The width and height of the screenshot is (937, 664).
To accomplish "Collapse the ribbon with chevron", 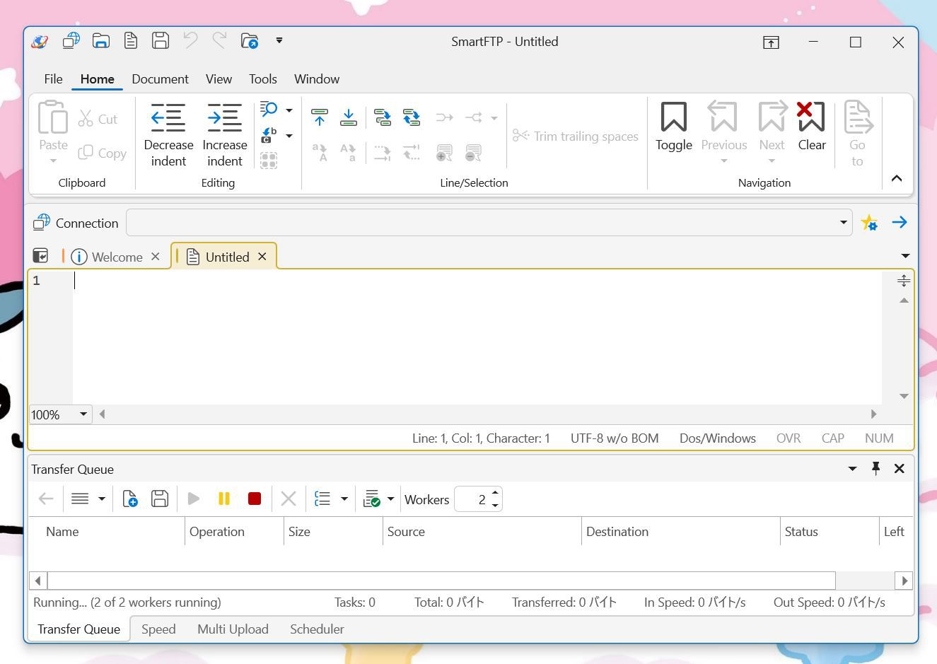I will tap(897, 178).
